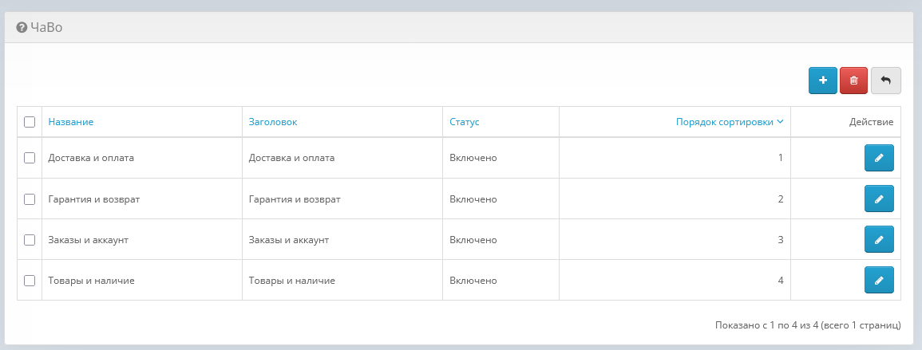Edit the Доставка и оплата entry
This screenshot has width=922, height=350.
[879, 158]
